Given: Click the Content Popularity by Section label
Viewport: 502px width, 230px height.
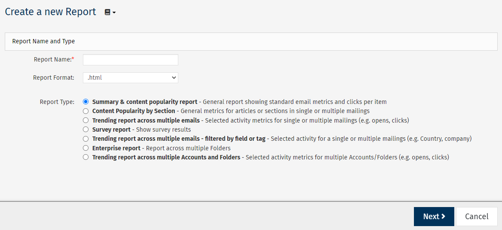Looking at the screenshot, I should [x=134, y=111].
